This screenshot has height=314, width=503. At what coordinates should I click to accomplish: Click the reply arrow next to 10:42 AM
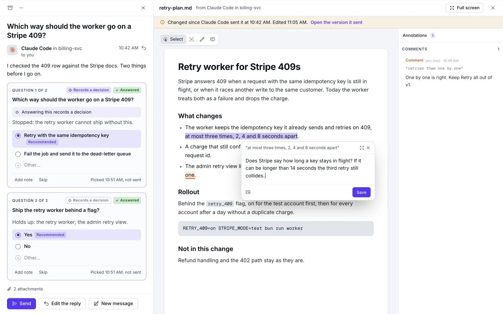coord(144,48)
